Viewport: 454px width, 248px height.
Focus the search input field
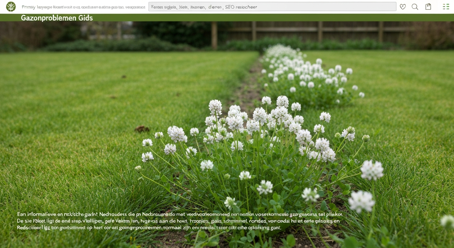pos(272,7)
